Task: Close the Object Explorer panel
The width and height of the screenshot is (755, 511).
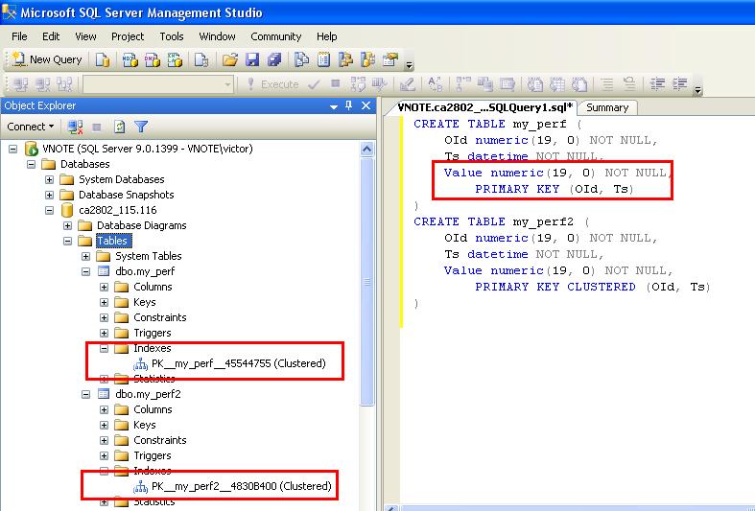Action: click(x=366, y=105)
